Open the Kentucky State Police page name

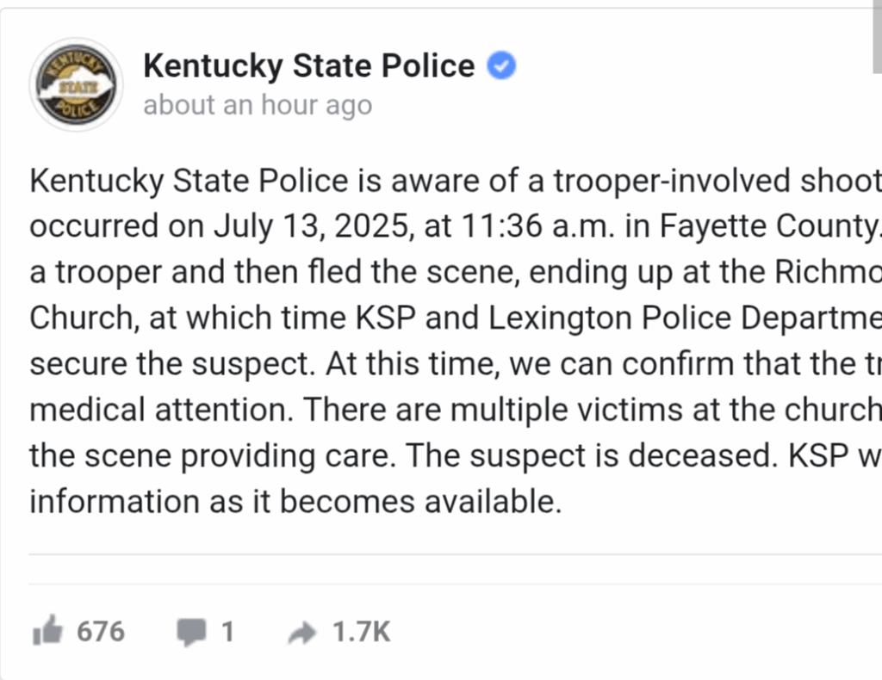tap(308, 65)
